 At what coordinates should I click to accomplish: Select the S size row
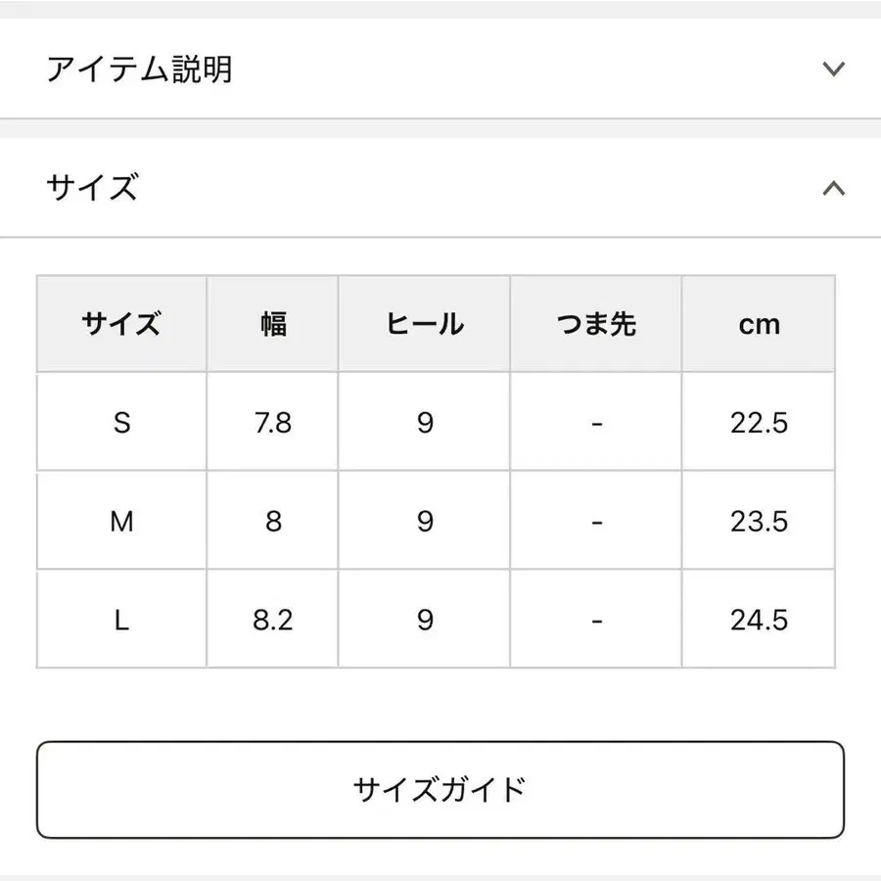pyautogui.click(x=121, y=422)
